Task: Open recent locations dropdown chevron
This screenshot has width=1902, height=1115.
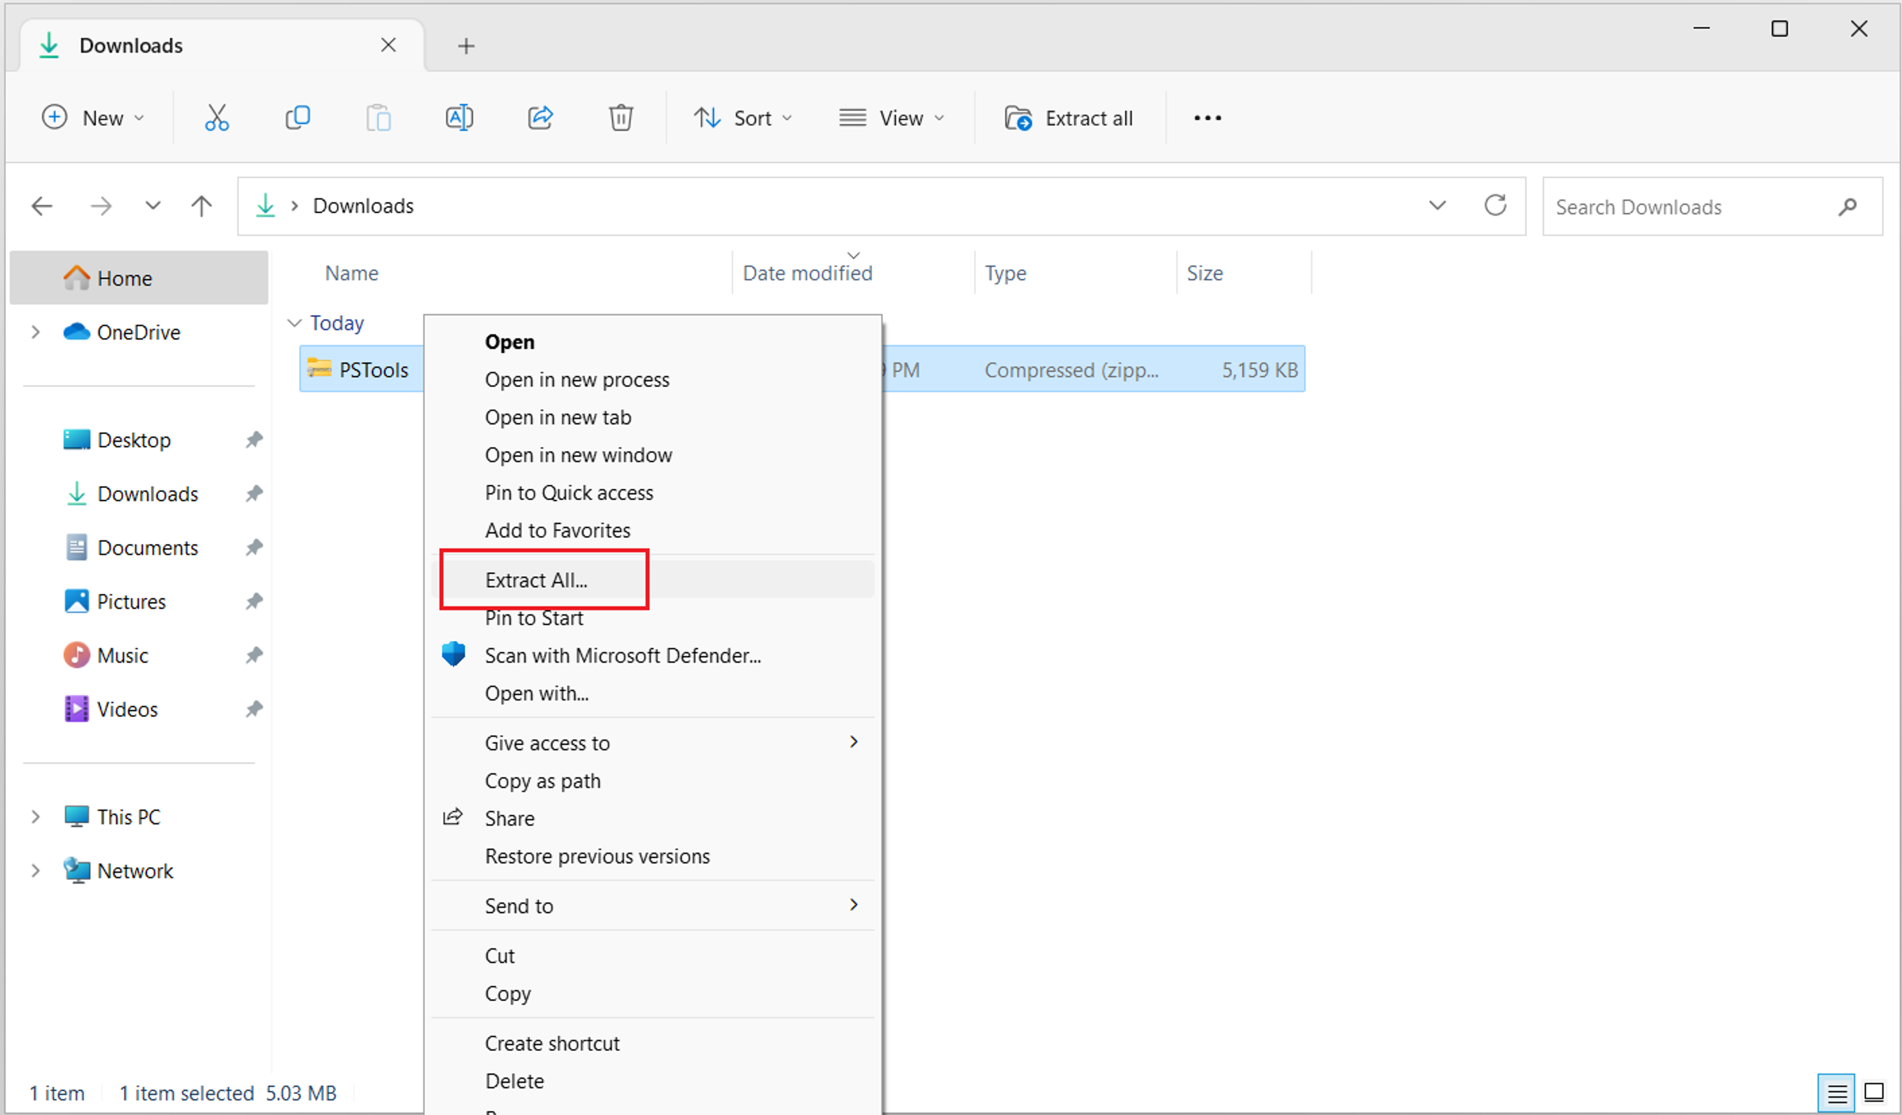Action: (153, 206)
